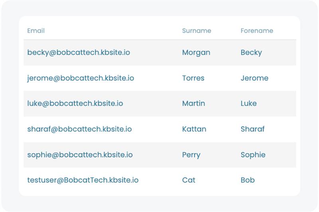The image size is (319, 212).
Task: Select the surname Cat cell
Action: [189, 180]
